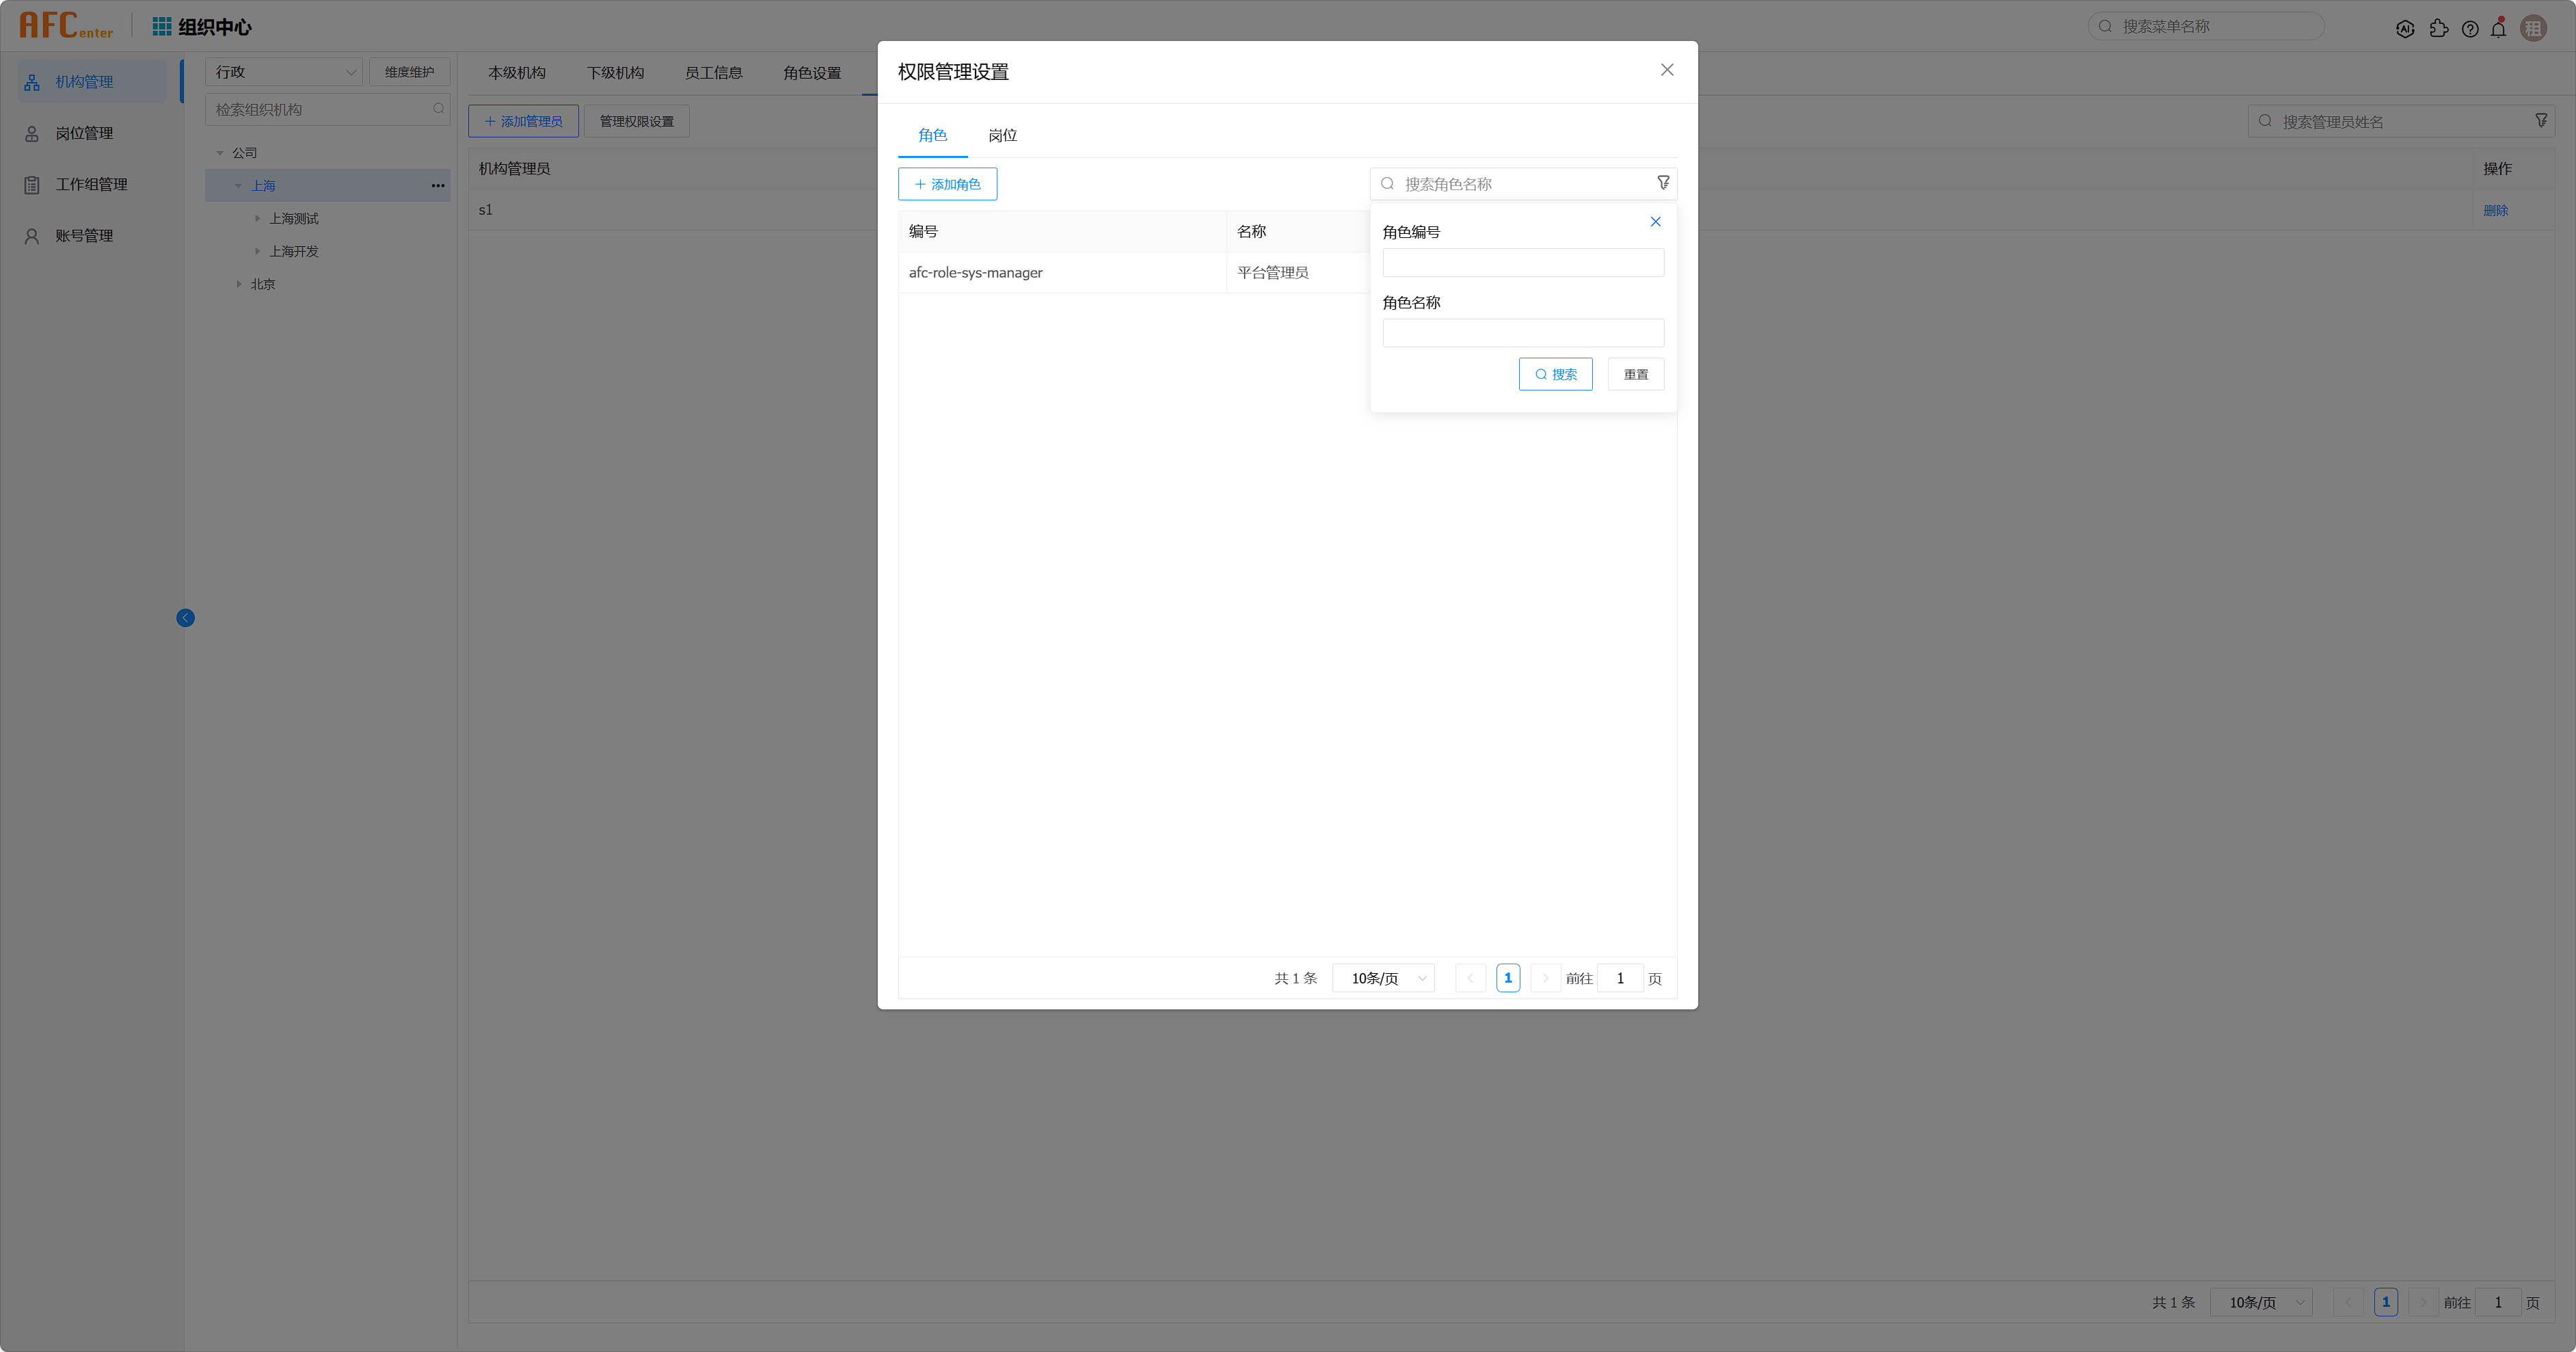Click the 重置 reset button
Image resolution: width=2576 pixels, height=1352 pixels.
coord(1635,374)
